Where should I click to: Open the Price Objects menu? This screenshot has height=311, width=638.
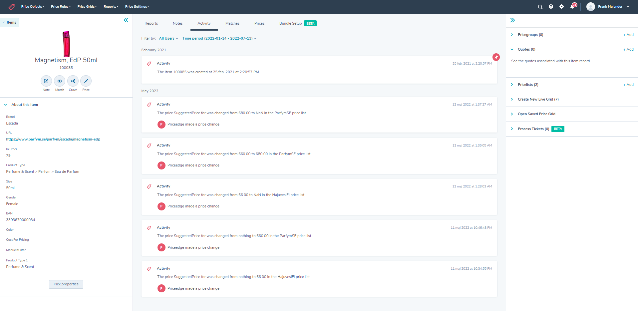click(33, 7)
